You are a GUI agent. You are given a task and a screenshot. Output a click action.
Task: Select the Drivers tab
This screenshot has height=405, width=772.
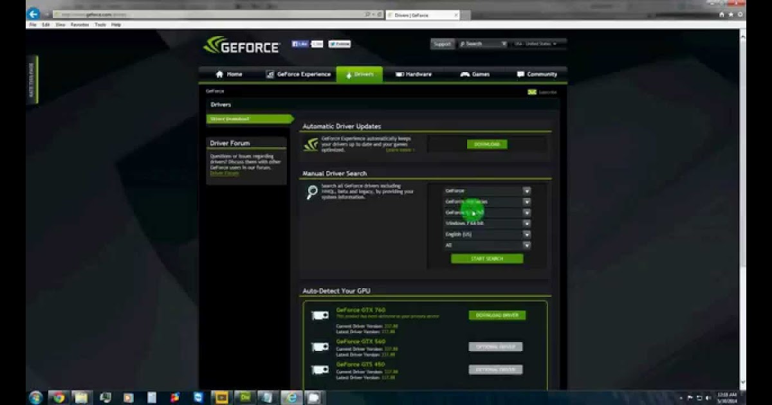click(x=359, y=75)
